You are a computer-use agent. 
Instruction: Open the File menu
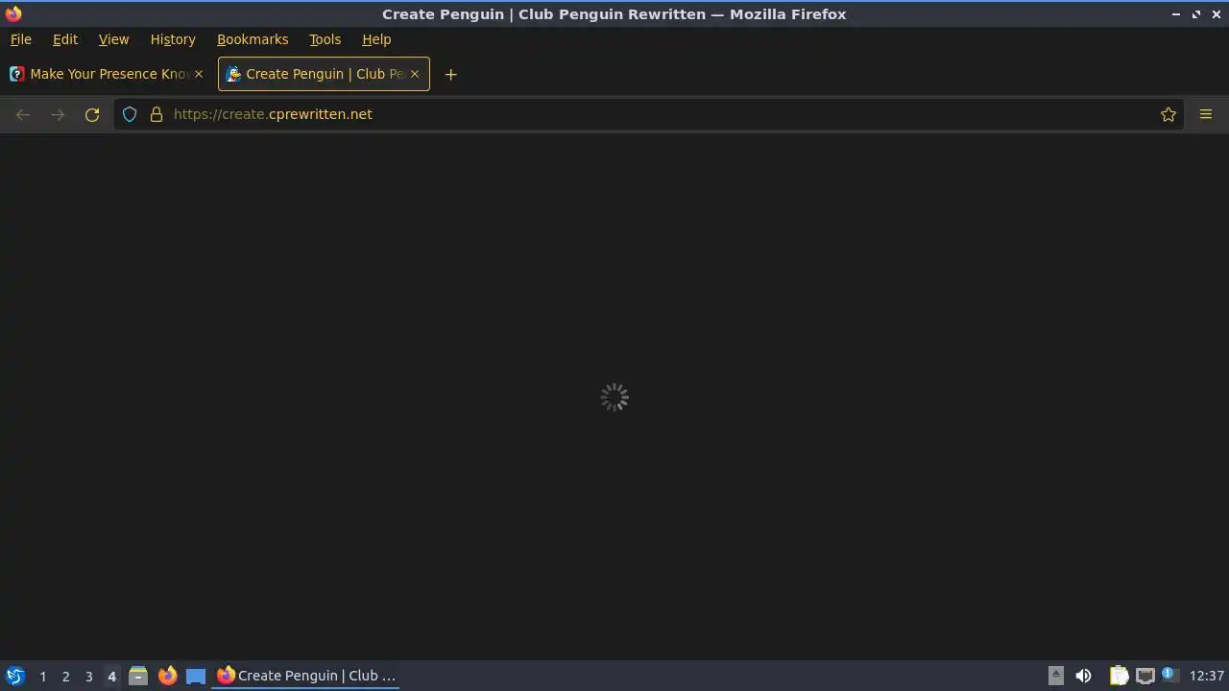click(x=20, y=39)
